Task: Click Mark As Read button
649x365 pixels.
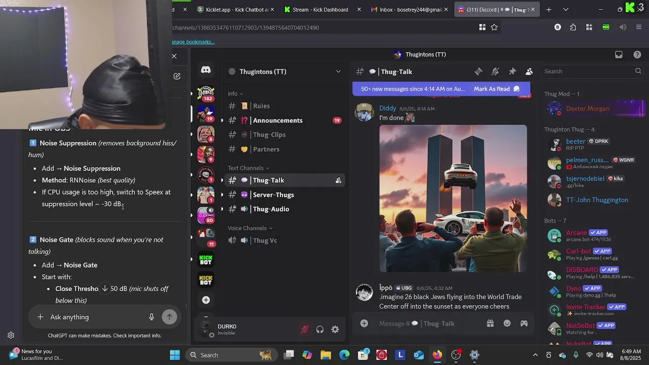Action: pos(496,89)
